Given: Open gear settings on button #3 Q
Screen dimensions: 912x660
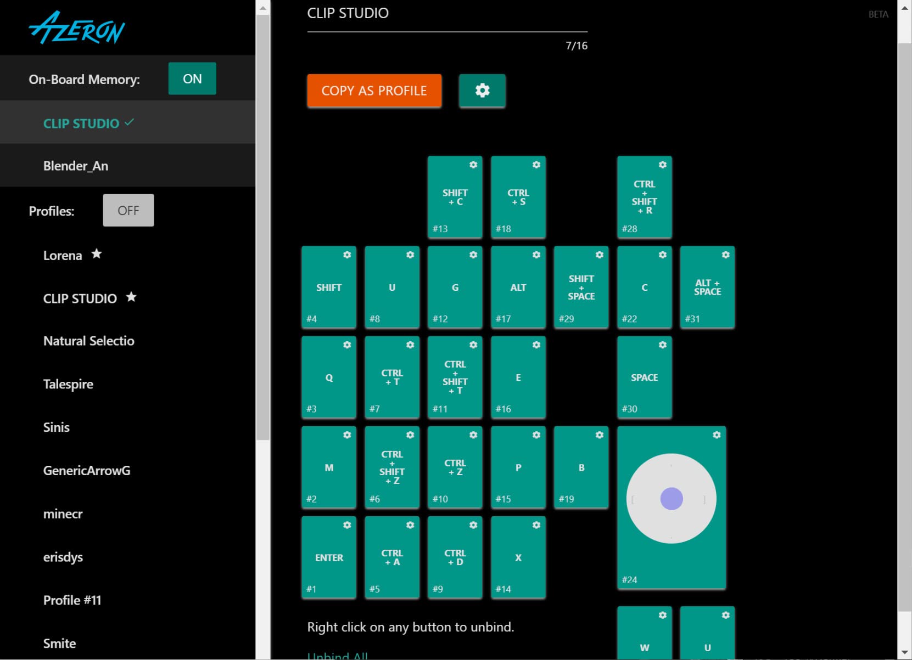Looking at the screenshot, I should tap(347, 345).
